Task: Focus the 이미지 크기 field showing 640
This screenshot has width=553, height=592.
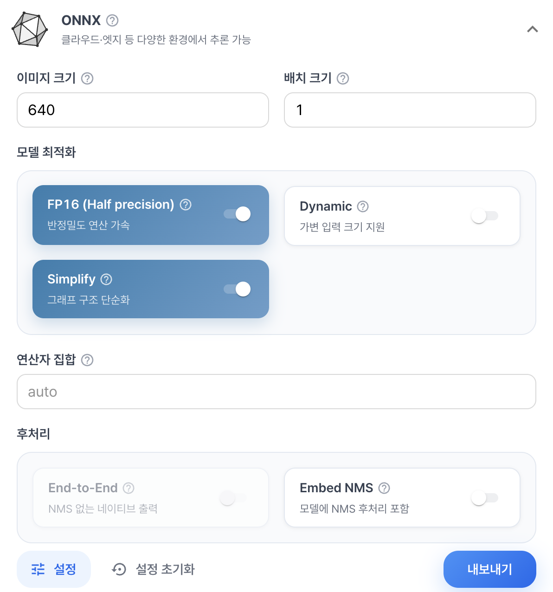Action: tap(143, 110)
